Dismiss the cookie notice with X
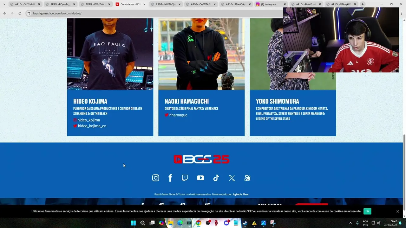The image size is (406, 228). pyautogui.click(x=398, y=211)
